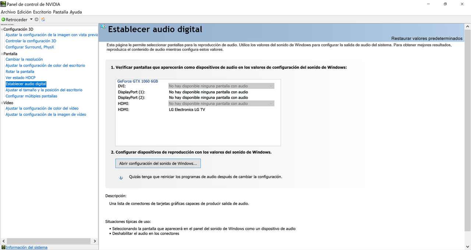This screenshot has height=250, width=471.
Task: Open Controlar la configuración 3D
Action: 31,41
